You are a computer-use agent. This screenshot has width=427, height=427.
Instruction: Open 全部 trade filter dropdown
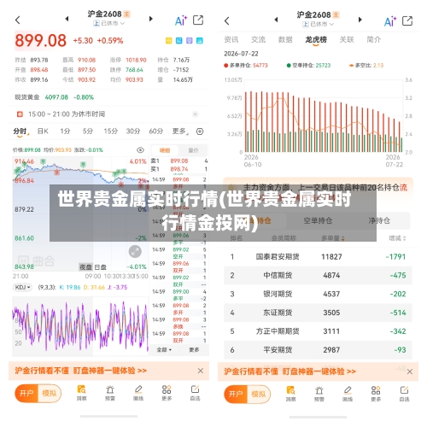pyautogui.click(x=164, y=349)
